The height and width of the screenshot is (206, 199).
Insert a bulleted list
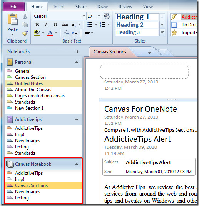tap(90, 25)
